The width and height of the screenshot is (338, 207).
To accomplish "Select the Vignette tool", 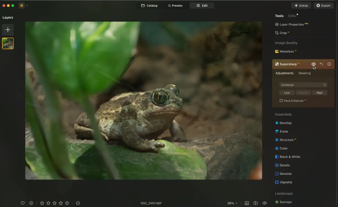I will click(286, 182).
